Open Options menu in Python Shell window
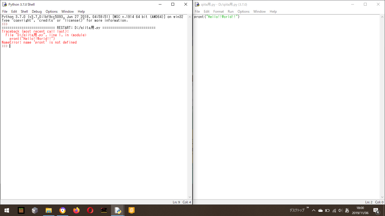The width and height of the screenshot is (385, 216). tap(52, 12)
